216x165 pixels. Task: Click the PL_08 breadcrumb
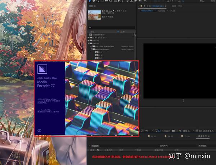point(173,11)
